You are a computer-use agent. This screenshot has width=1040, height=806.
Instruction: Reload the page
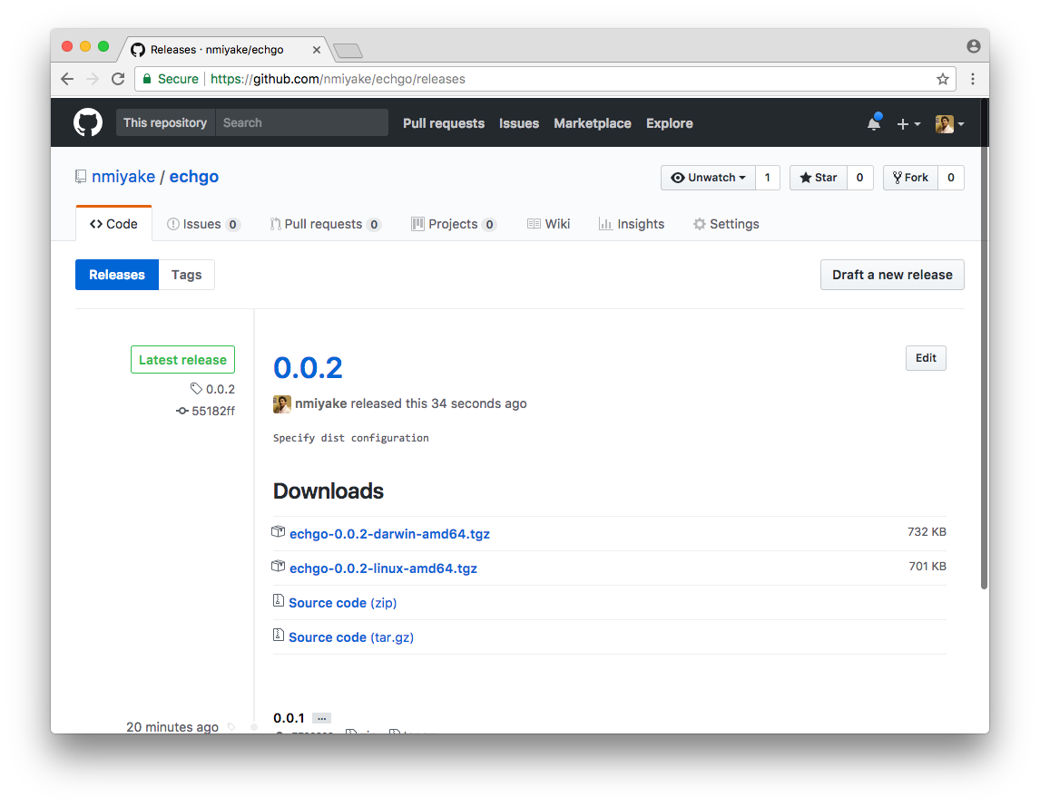pyautogui.click(x=118, y=79)
